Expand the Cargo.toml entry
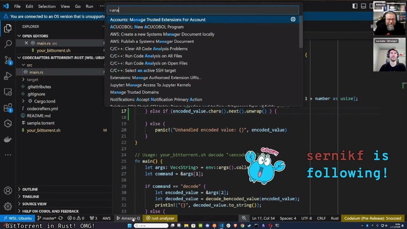 [x=23, y=101]
